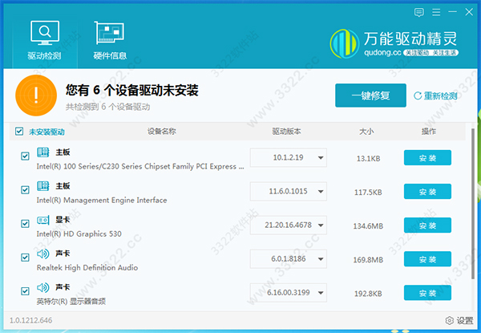
Task: Uncheck the Realtek High Definition Audio checkbox
Action: 26,258
